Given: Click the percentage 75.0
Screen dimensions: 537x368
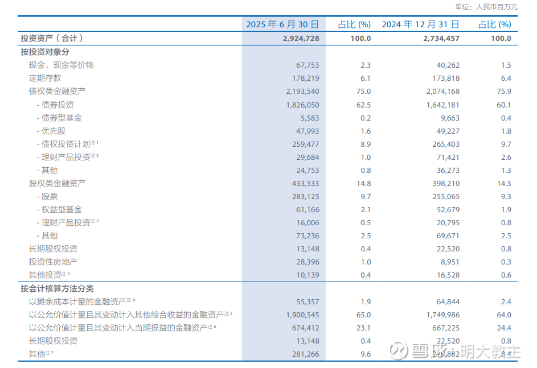Looking at the screenshot, I should [x=363, y=92].
